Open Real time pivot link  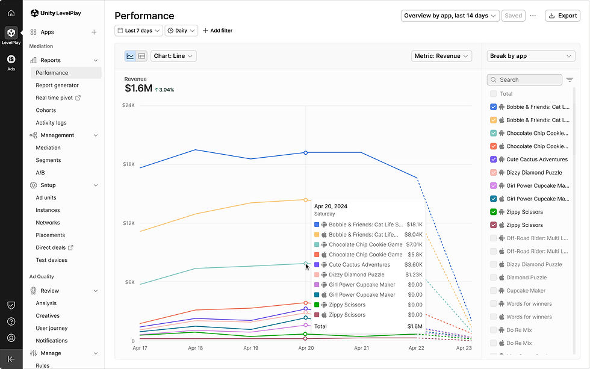tap(54, 98)
